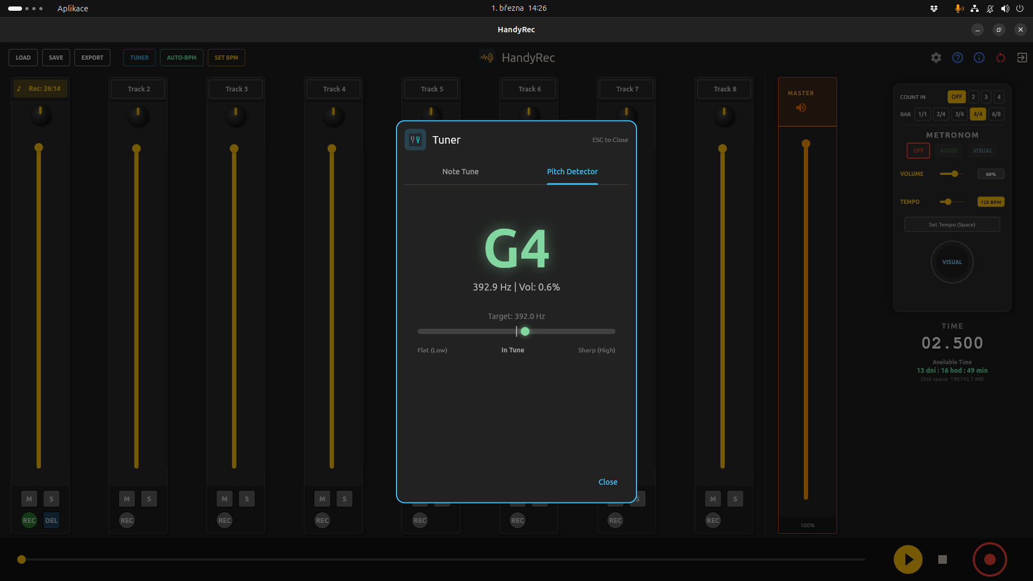Click the info icon in the header

coord(979,58)
